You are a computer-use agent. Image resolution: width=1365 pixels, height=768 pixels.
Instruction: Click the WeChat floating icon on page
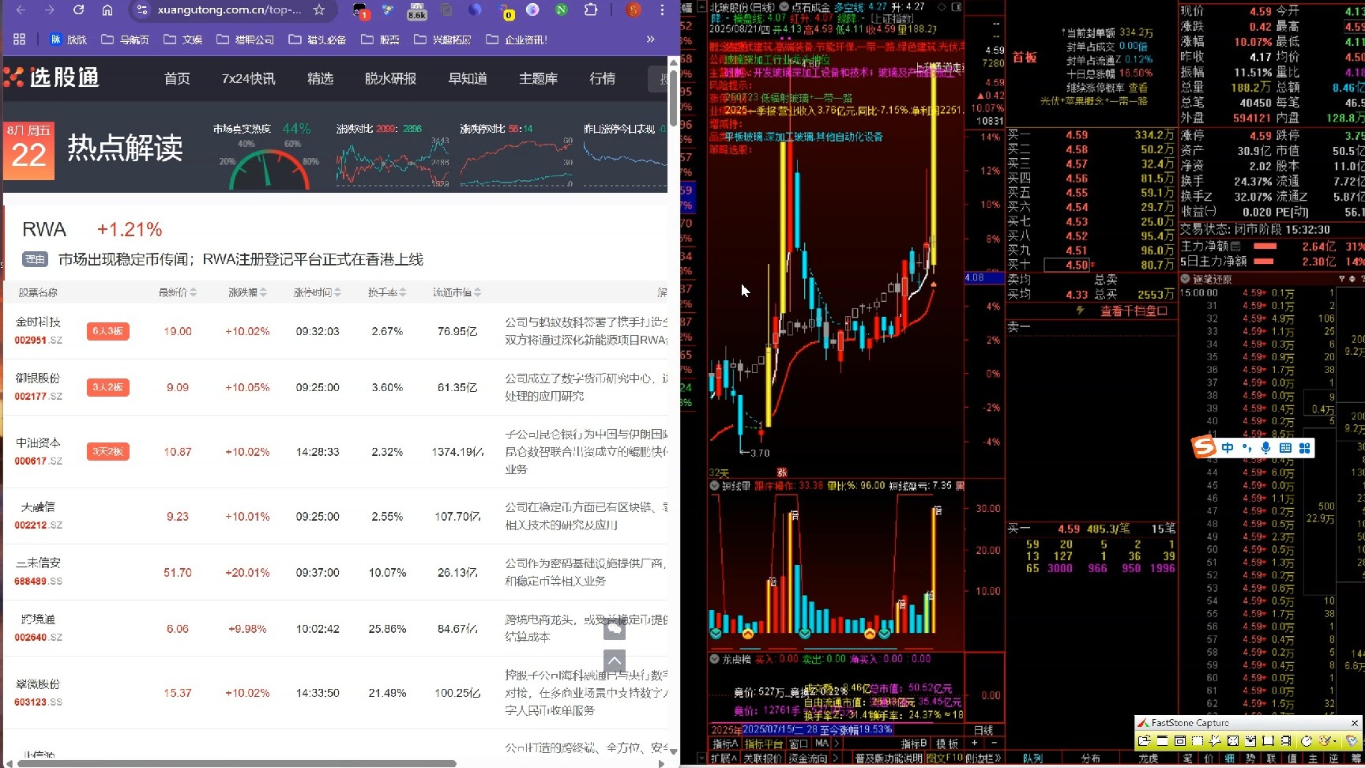tap(615, 629)
